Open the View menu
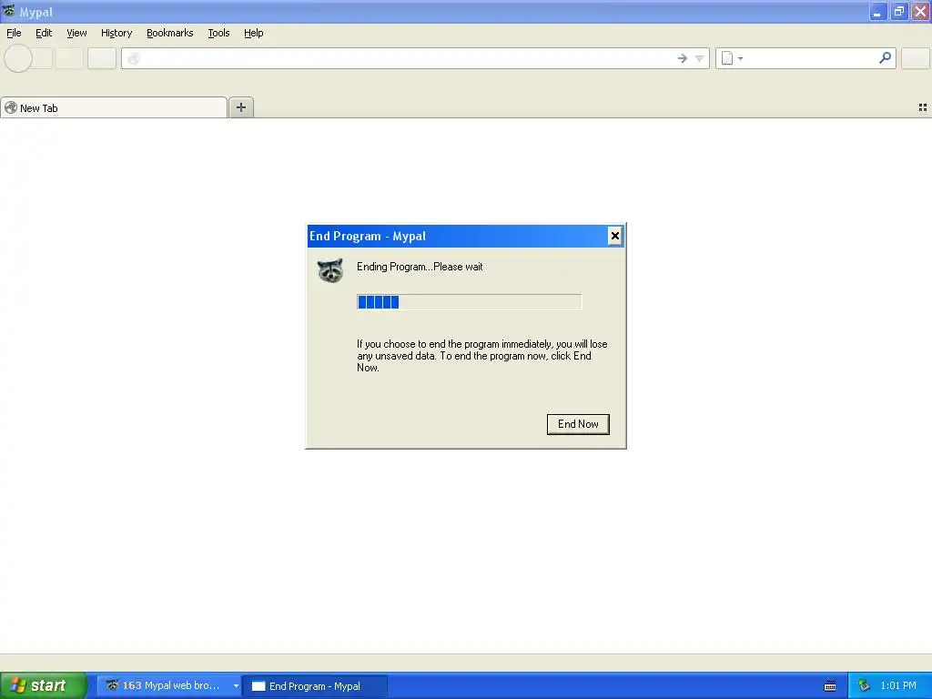Viewport: 932px width, 699px height. [x=76, y=34]
